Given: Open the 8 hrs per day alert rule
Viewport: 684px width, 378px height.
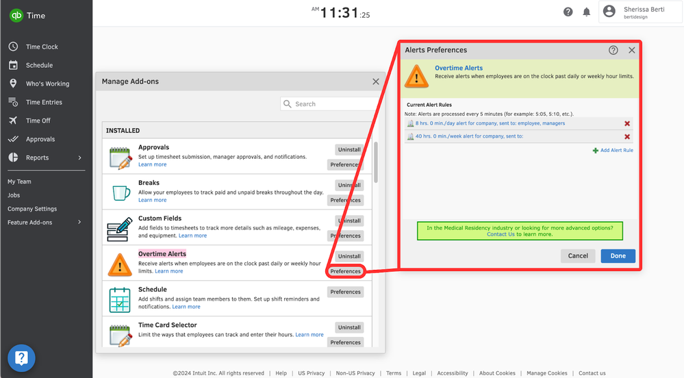Looking at the screenshot, I should coord(490,123).
